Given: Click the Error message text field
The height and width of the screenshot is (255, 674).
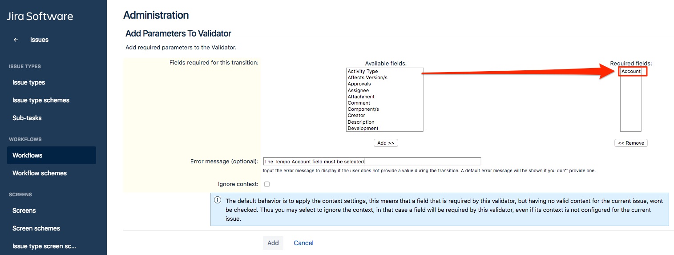Looking at the screenshot, I should tap(371, 162).
